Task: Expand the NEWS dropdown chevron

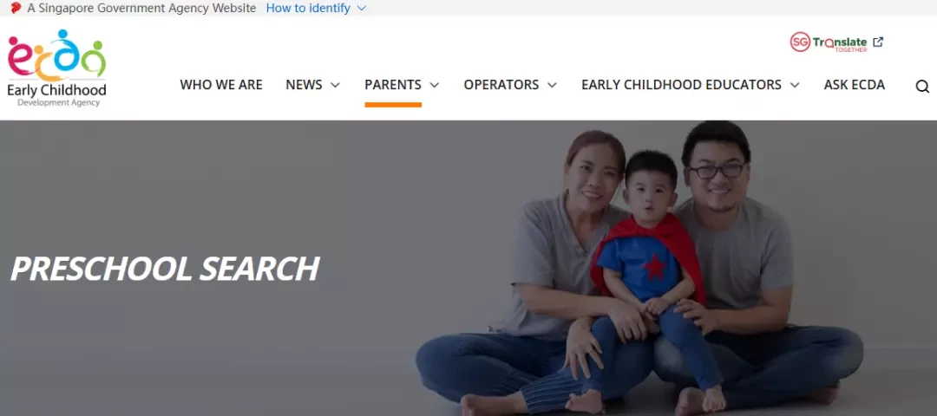Action: point(335,85)
